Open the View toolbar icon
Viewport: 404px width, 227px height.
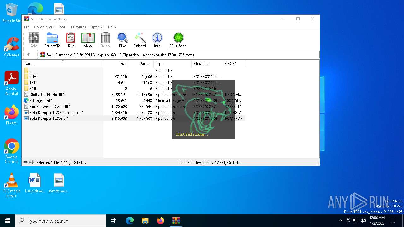[88, 40]
